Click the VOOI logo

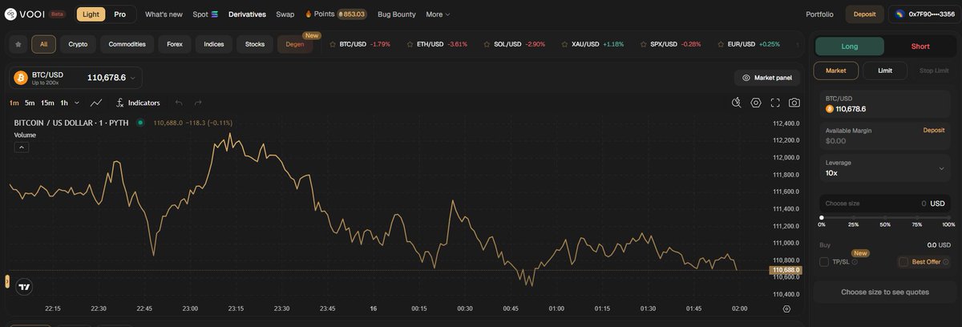pos(25,14)
